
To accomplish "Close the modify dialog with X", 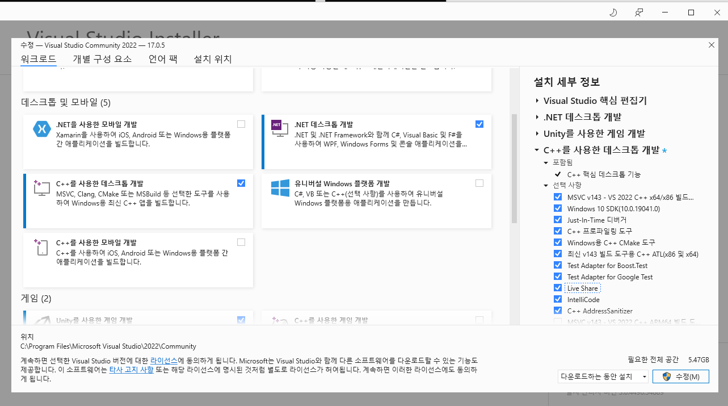I will tap(712, 45).
